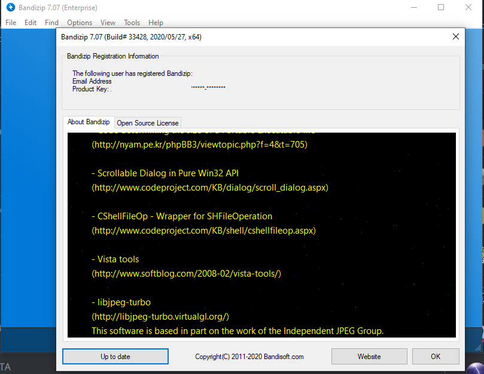Click the masked product key value
Image resolution: width=484 pixels, height=374 pixels.
208,88
